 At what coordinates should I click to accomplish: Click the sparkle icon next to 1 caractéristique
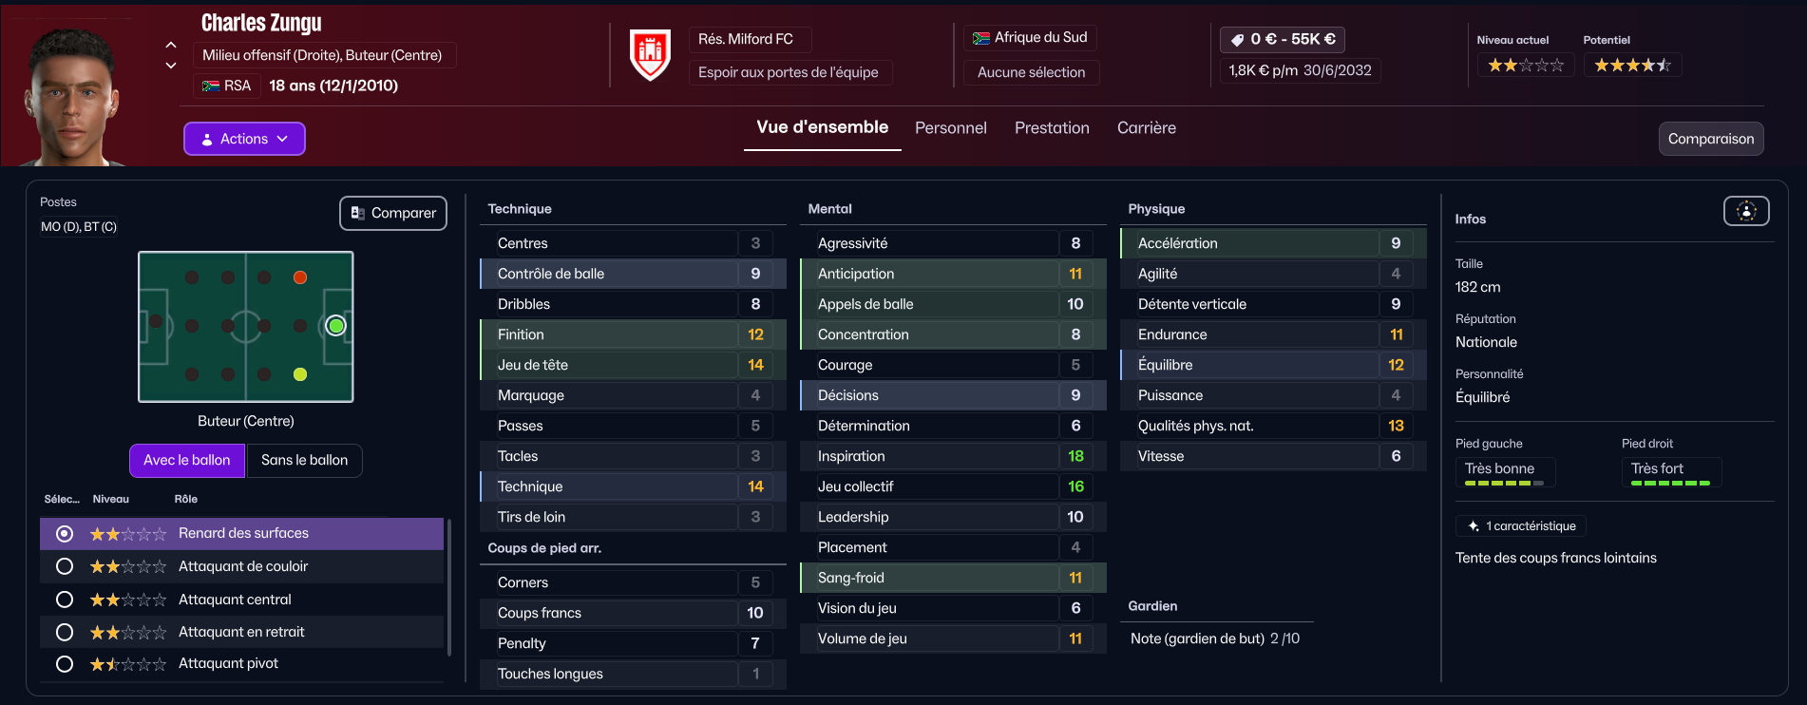1474,525
